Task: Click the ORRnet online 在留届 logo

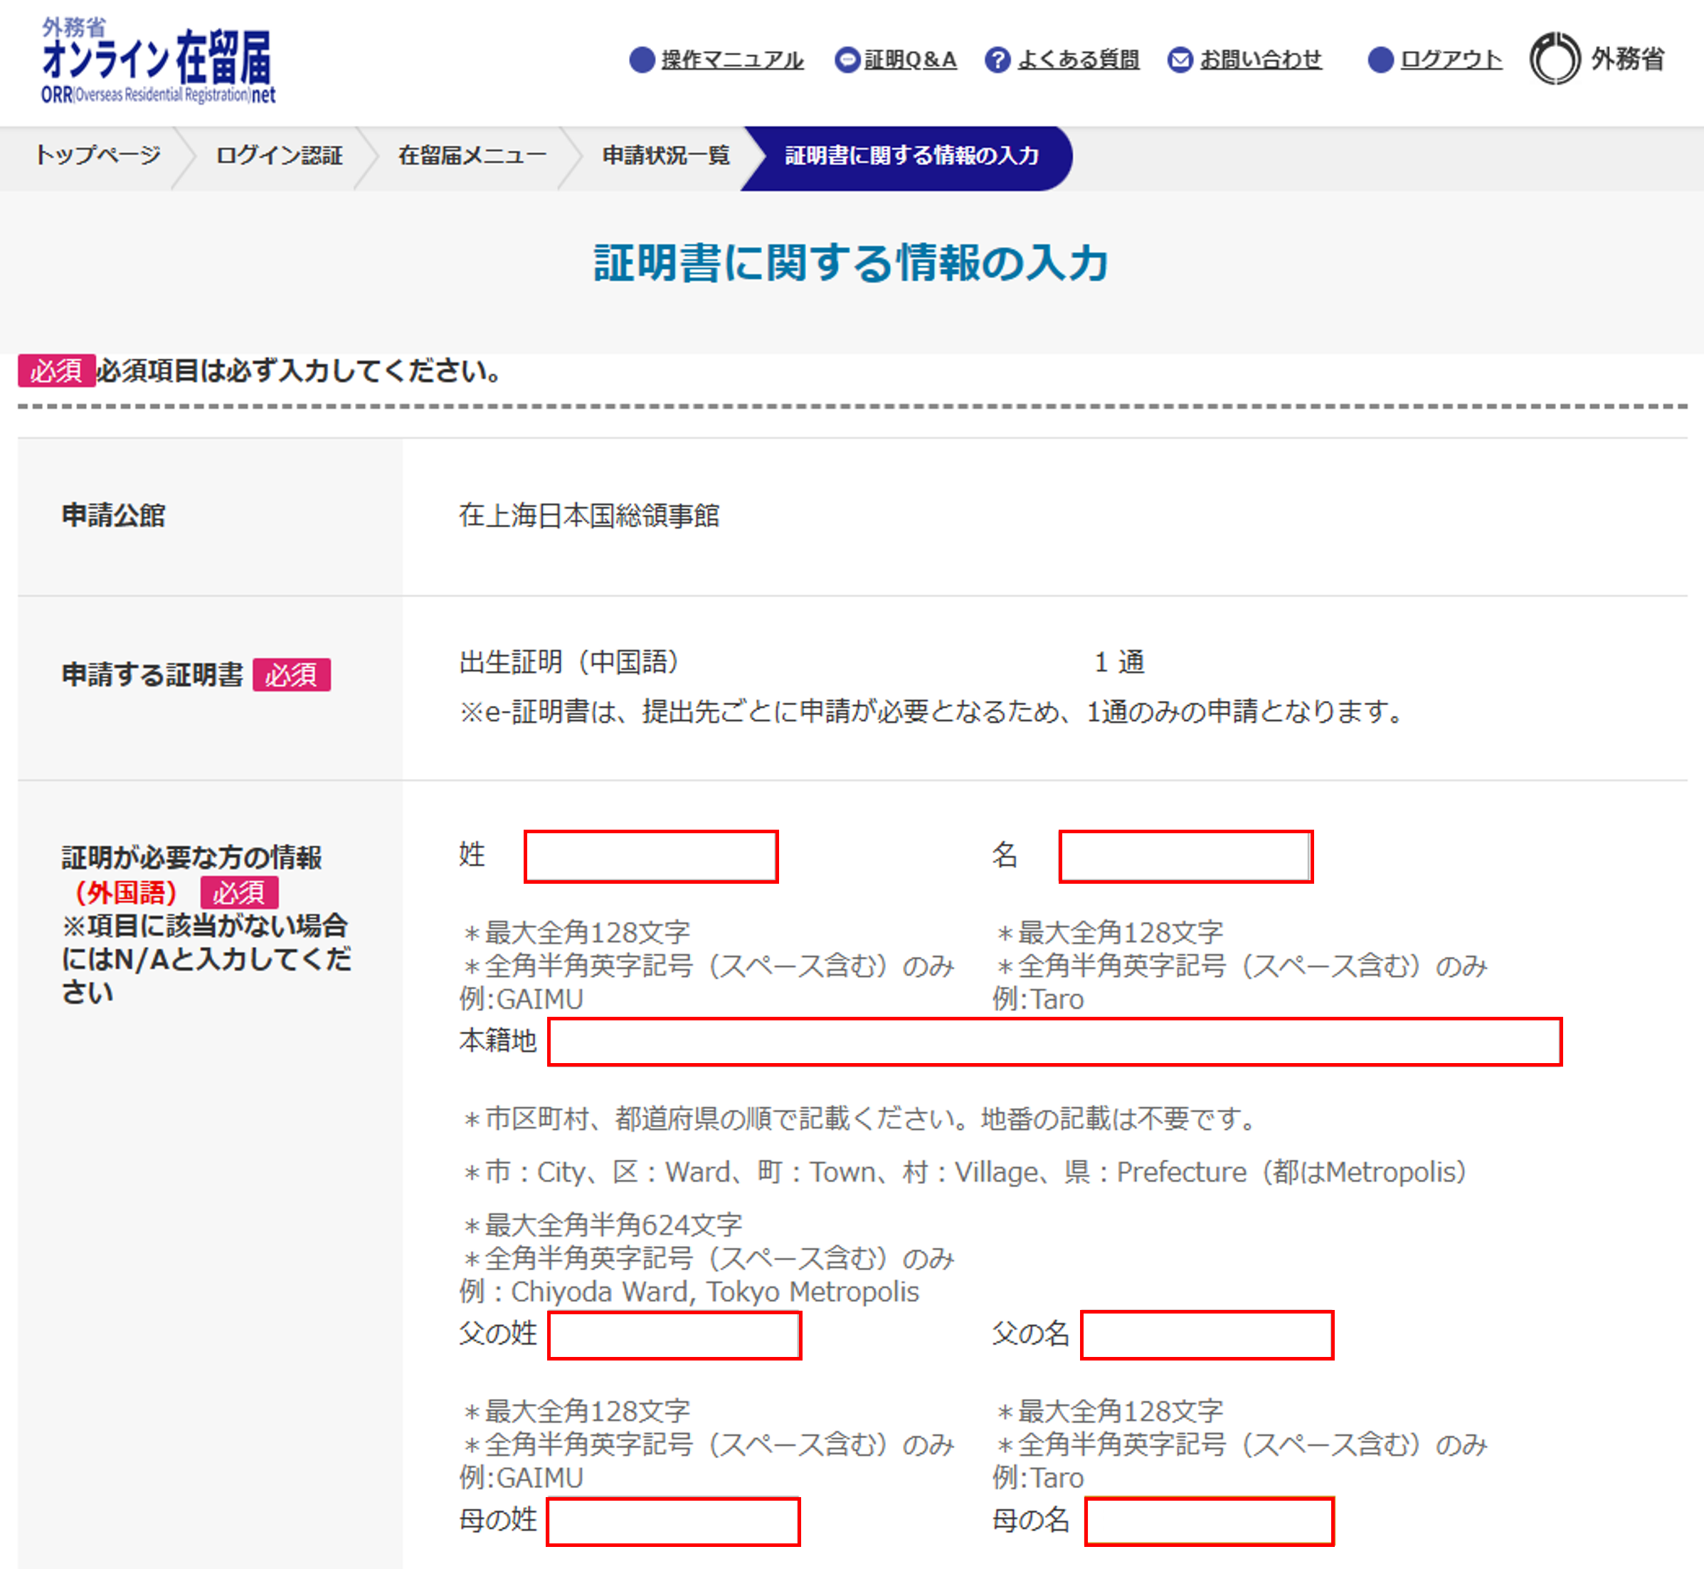Action: coord(158,61)
